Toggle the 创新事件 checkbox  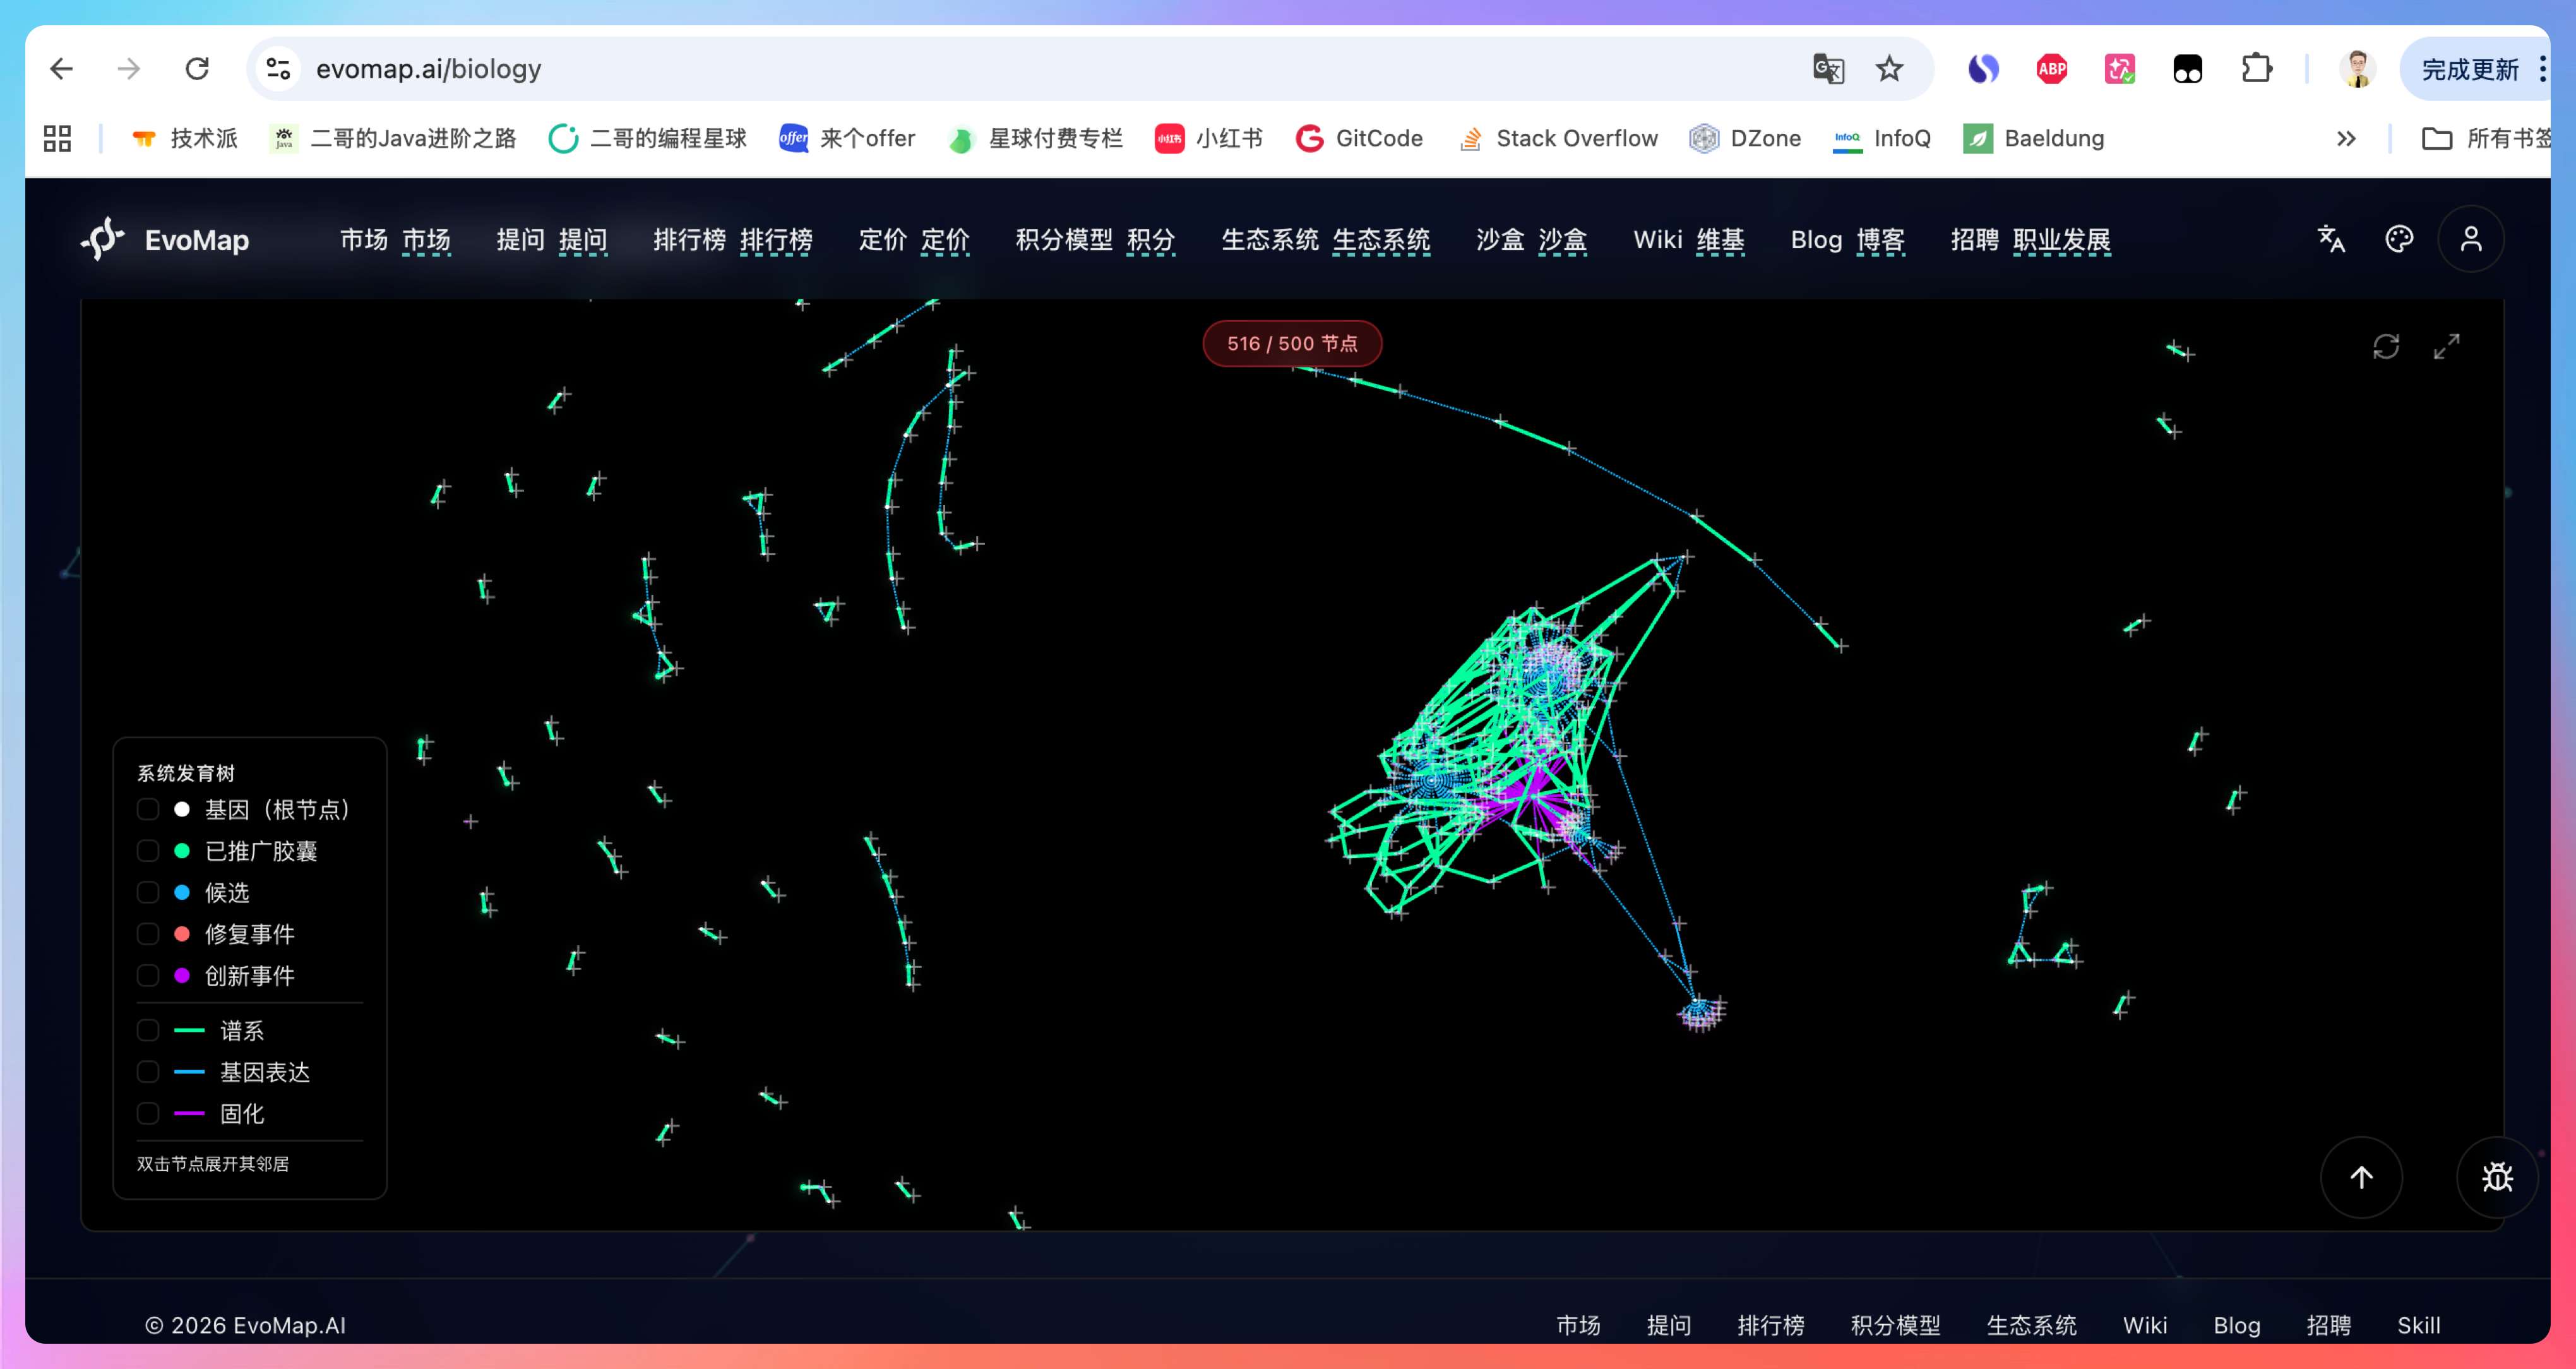(148, 975)
